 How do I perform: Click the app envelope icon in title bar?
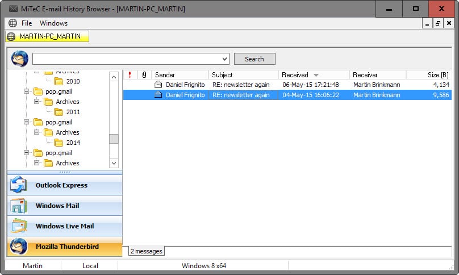coord(14,9)
